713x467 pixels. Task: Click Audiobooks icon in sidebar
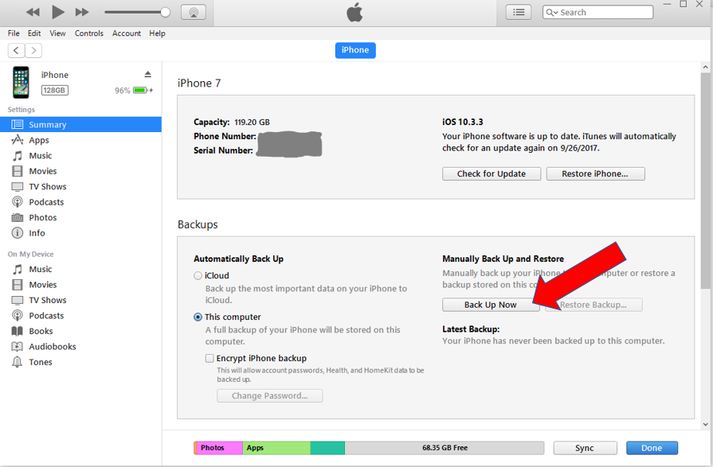(18, 347)
